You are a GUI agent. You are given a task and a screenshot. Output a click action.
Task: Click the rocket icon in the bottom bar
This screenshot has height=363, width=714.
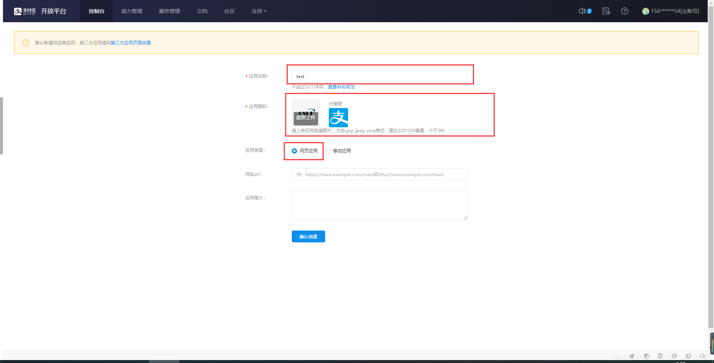click(x=632, y=356)
